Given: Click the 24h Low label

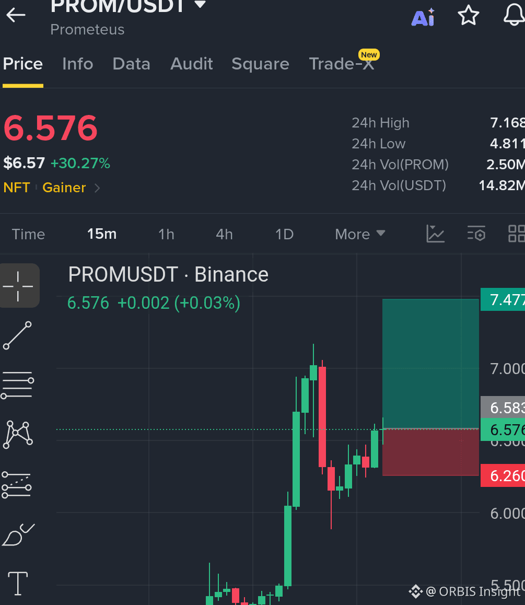Looking at the screenshot, I should 378,144.
